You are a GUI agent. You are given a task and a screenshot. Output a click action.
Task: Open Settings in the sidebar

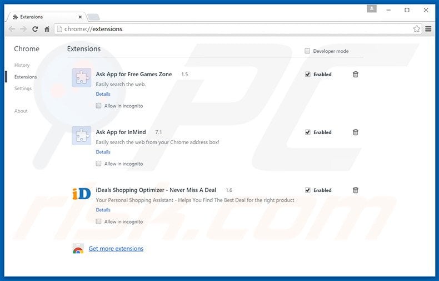click(x=23, y=88)
